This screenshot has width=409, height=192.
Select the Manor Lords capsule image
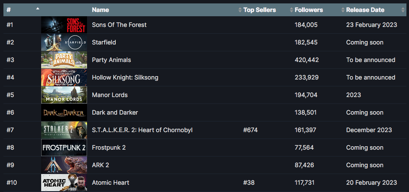(x=64, y=95)
